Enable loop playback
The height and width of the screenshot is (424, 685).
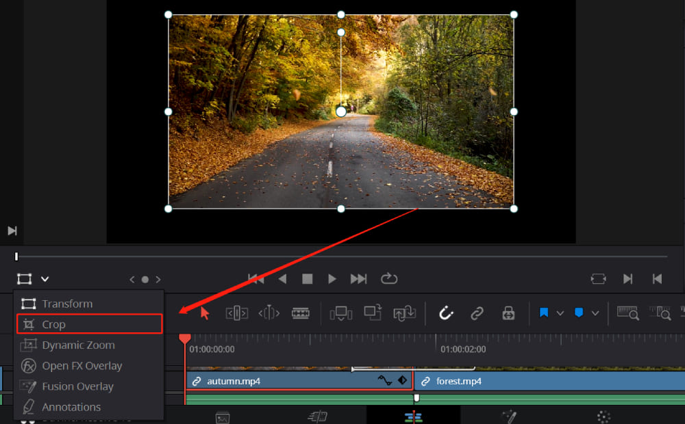pos(389,279)
